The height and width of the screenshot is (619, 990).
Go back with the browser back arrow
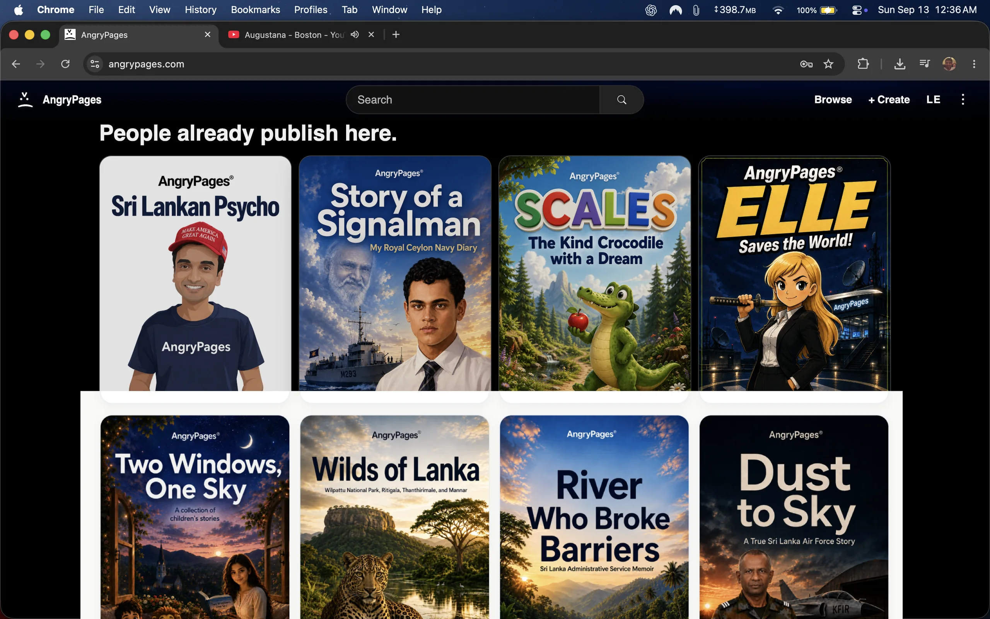(16, 64)
